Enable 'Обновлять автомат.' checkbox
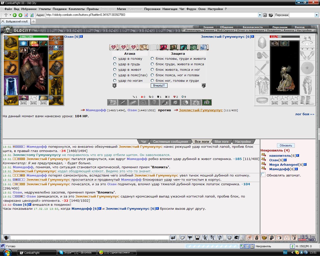 [x=263, y=175]
